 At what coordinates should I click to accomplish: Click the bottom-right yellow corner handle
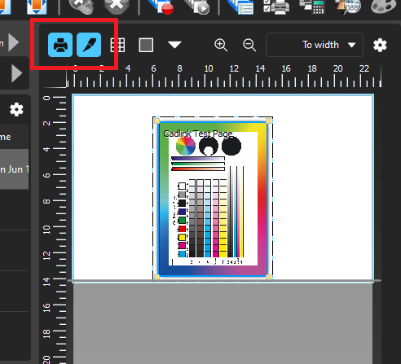pos(268,277)
